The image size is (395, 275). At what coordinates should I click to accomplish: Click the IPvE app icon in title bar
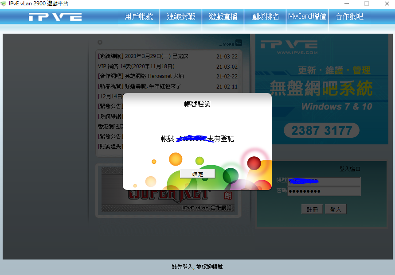pyautogui.click(x=4, y=4)
